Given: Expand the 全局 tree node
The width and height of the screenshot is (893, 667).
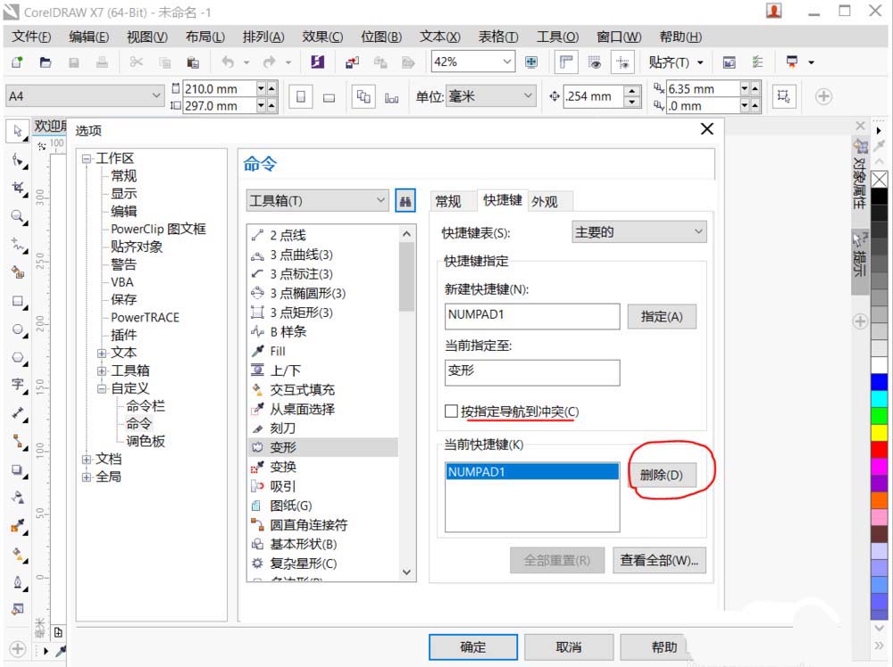Looking at the screenshot, I should [x=87, y=477].
